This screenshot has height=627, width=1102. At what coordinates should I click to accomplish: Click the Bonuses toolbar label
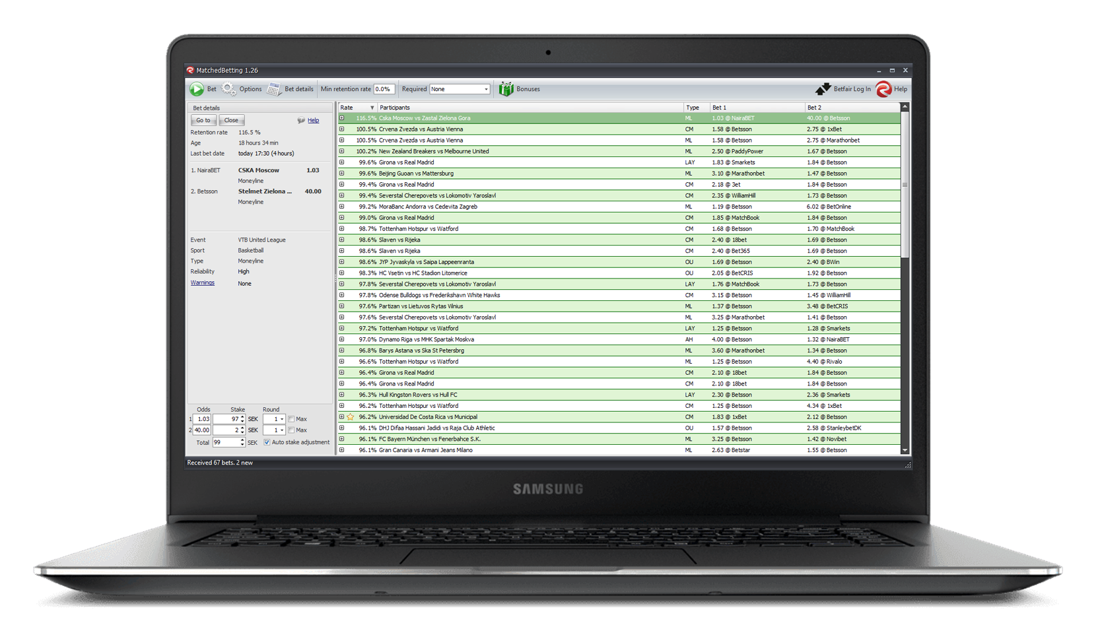(x=528, y=89)
